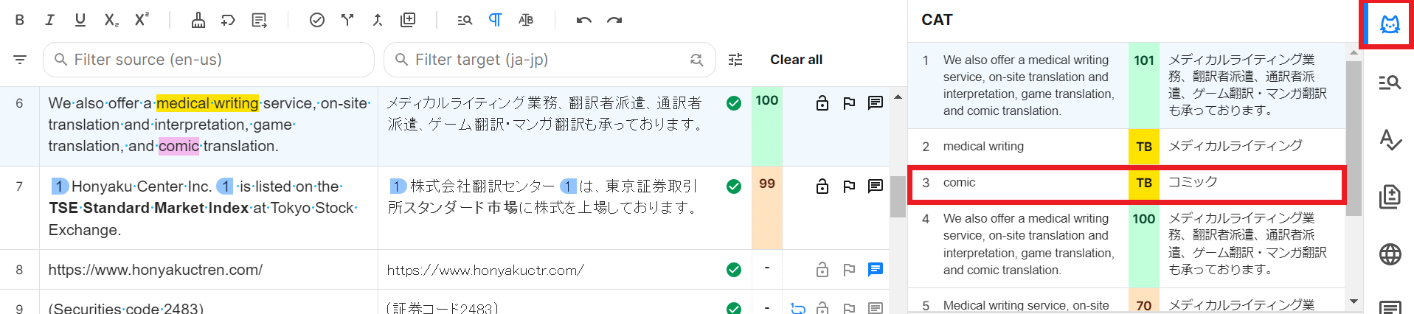Click the Clear all button
This screenshot has width=1414, height=314.
(x=796, y=60)
